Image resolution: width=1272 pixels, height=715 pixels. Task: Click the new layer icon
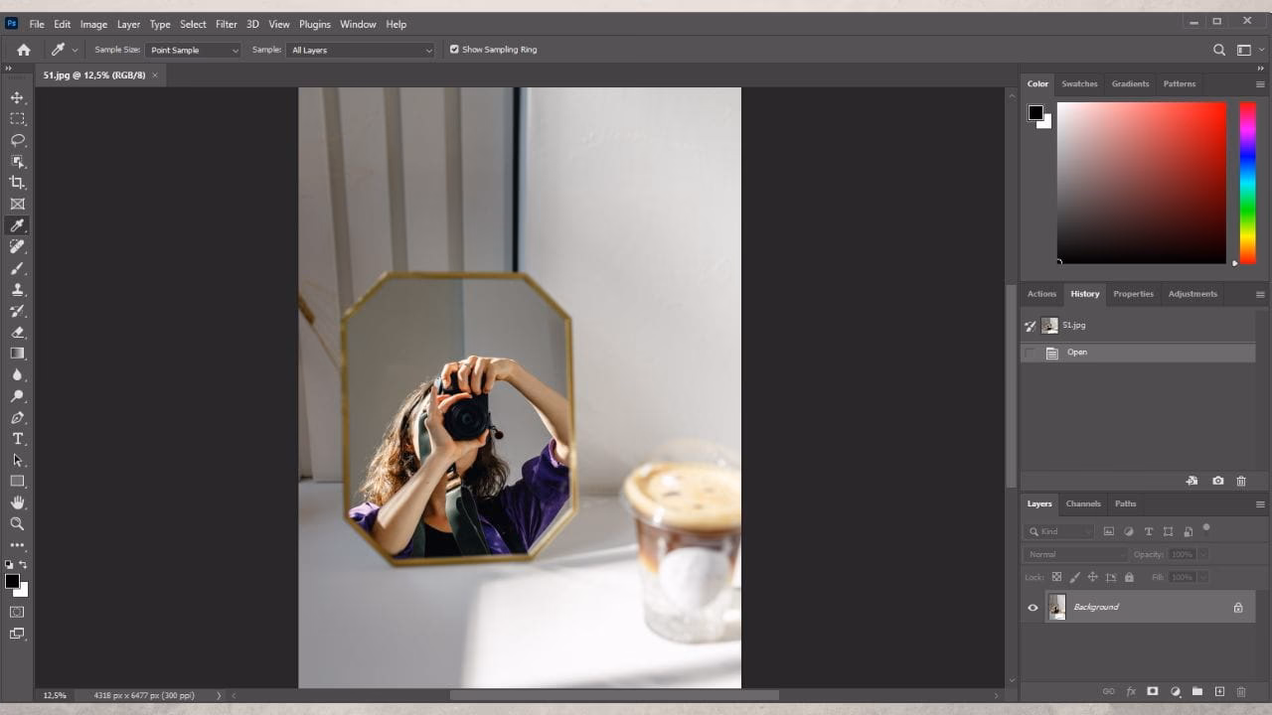click(x=1220, y=691)
